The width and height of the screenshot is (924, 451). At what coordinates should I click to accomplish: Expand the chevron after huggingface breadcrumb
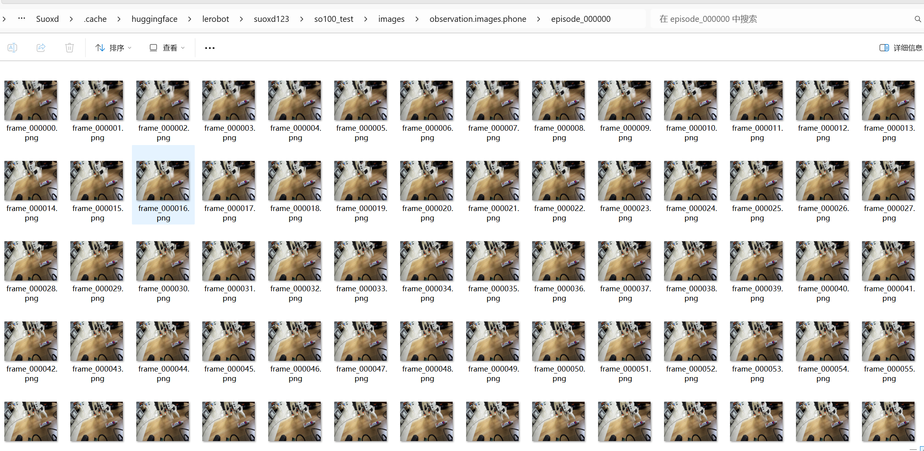pyautogui.click(x=190, y=19)
